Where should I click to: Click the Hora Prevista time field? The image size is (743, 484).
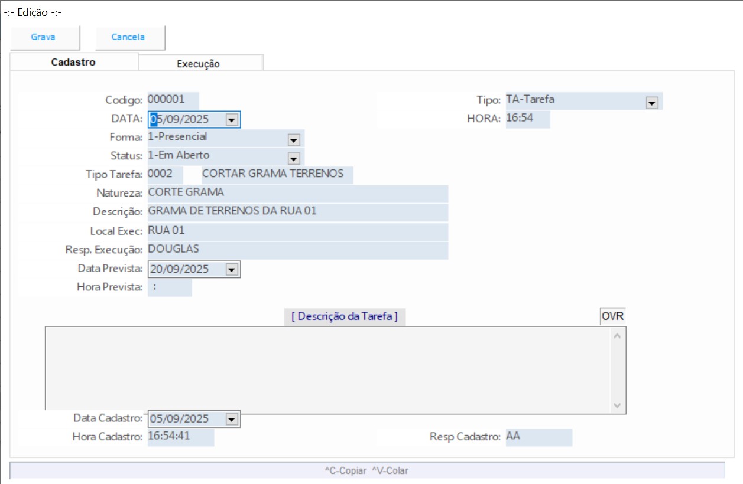[169, 287]
